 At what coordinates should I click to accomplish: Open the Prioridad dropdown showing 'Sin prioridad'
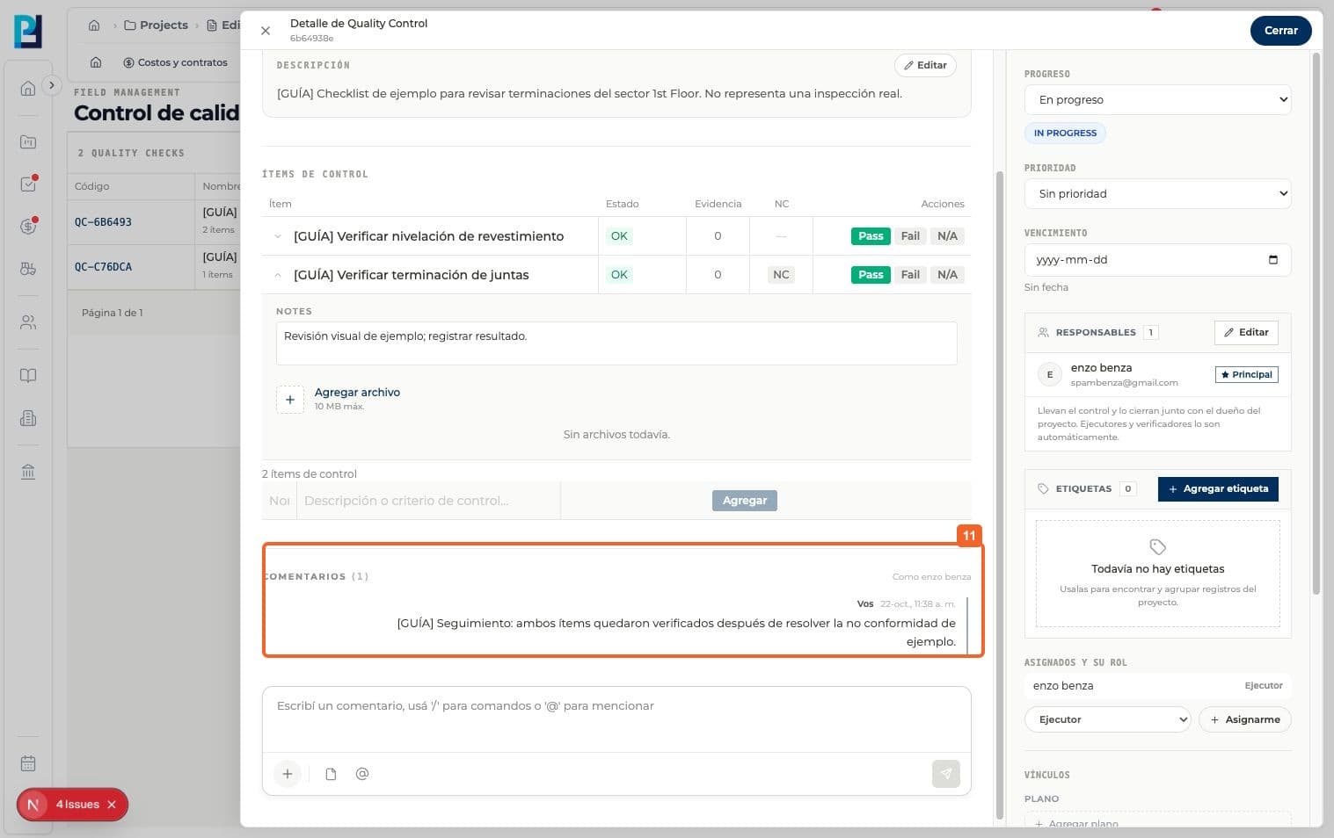(1157, 193)
